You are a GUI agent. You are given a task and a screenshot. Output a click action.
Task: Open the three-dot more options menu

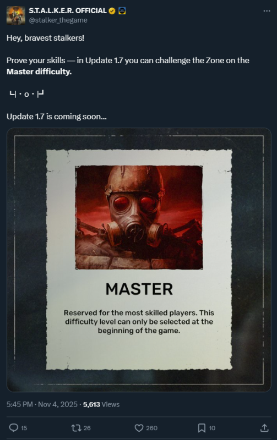point(267,11)
